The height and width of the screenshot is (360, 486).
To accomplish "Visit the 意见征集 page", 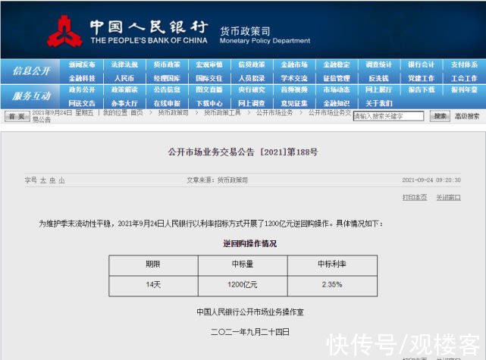I will point(294,103).
